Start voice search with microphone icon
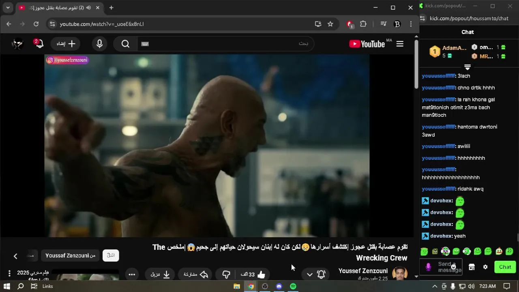 pyautogui.click(x=99, y=44)
